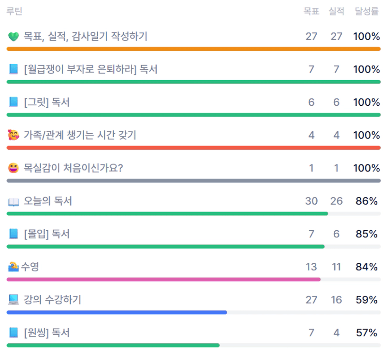Click the 목표 column header
The width and height of the screenshot is (387, 353).
tap(311, 12)
